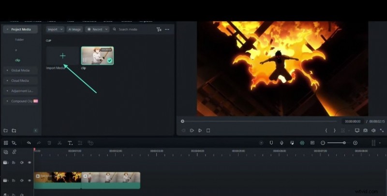
Task: Zoom out the timeline with minus button
Action: click(x=323, y=143)
